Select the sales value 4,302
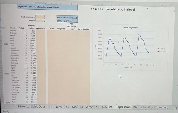The image size is (178, 113). point(33,31)
